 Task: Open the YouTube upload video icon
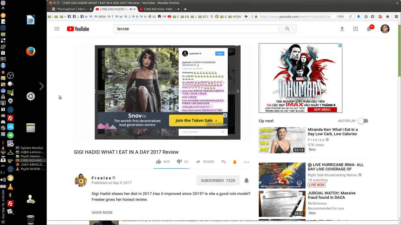pyautogui.click(x=342, y=29)
